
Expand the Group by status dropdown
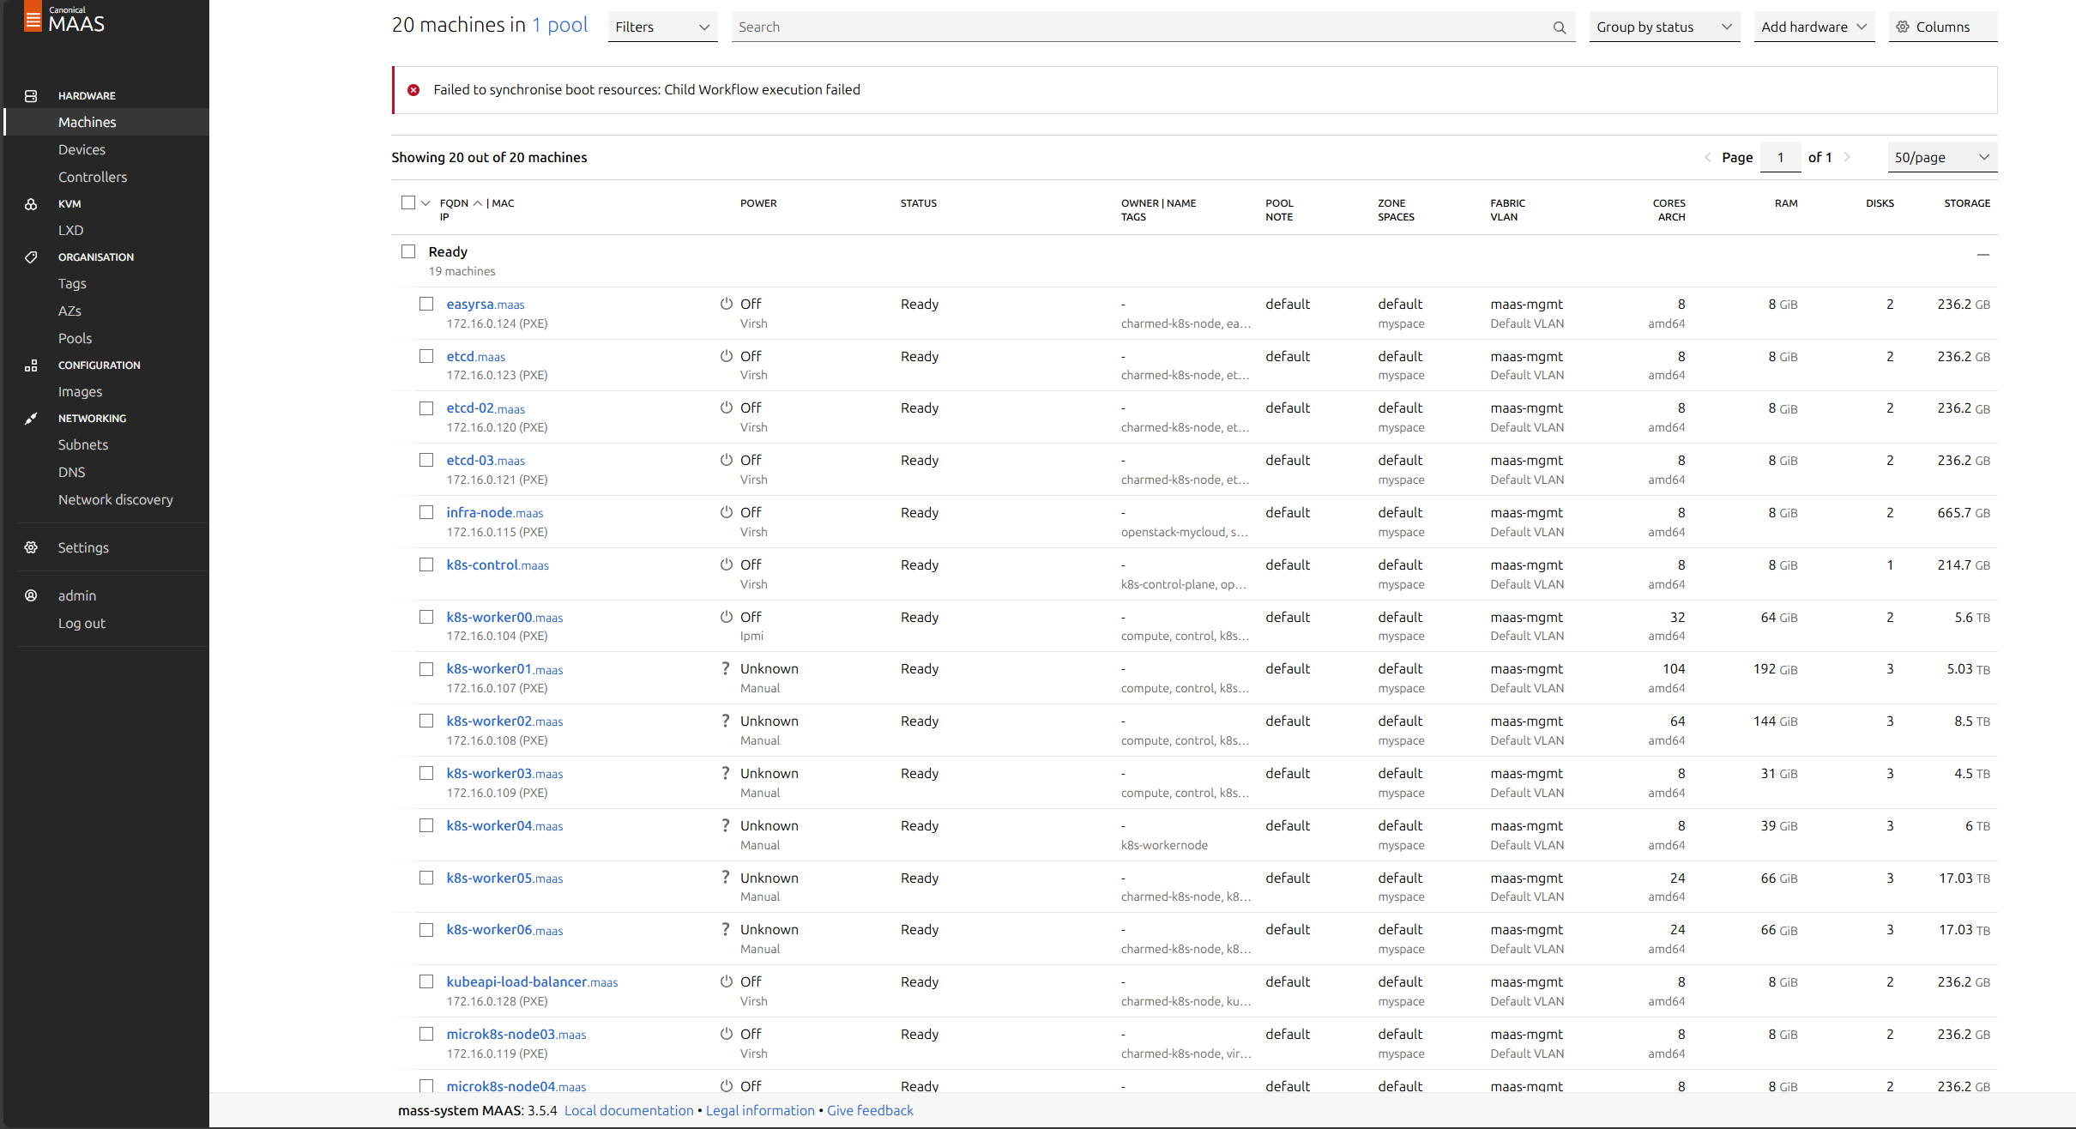1663,27
